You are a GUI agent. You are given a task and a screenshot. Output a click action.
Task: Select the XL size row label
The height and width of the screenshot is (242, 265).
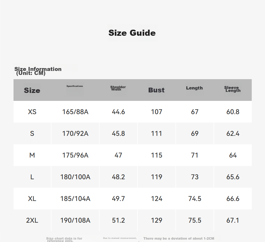[x=32, y=199]
